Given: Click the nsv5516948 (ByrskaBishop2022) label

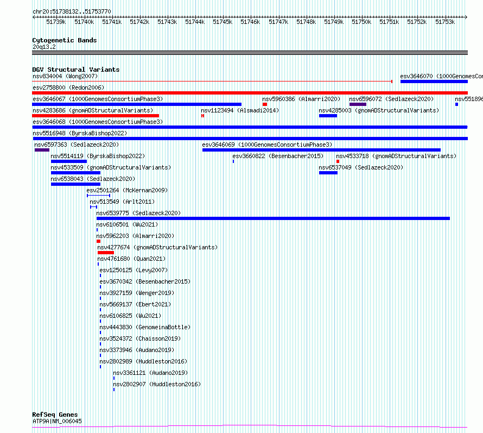Looking at the screenshot, I should 80,133.
